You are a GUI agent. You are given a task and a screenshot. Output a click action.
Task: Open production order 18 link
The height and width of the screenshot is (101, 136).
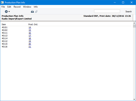pos(30,39)
